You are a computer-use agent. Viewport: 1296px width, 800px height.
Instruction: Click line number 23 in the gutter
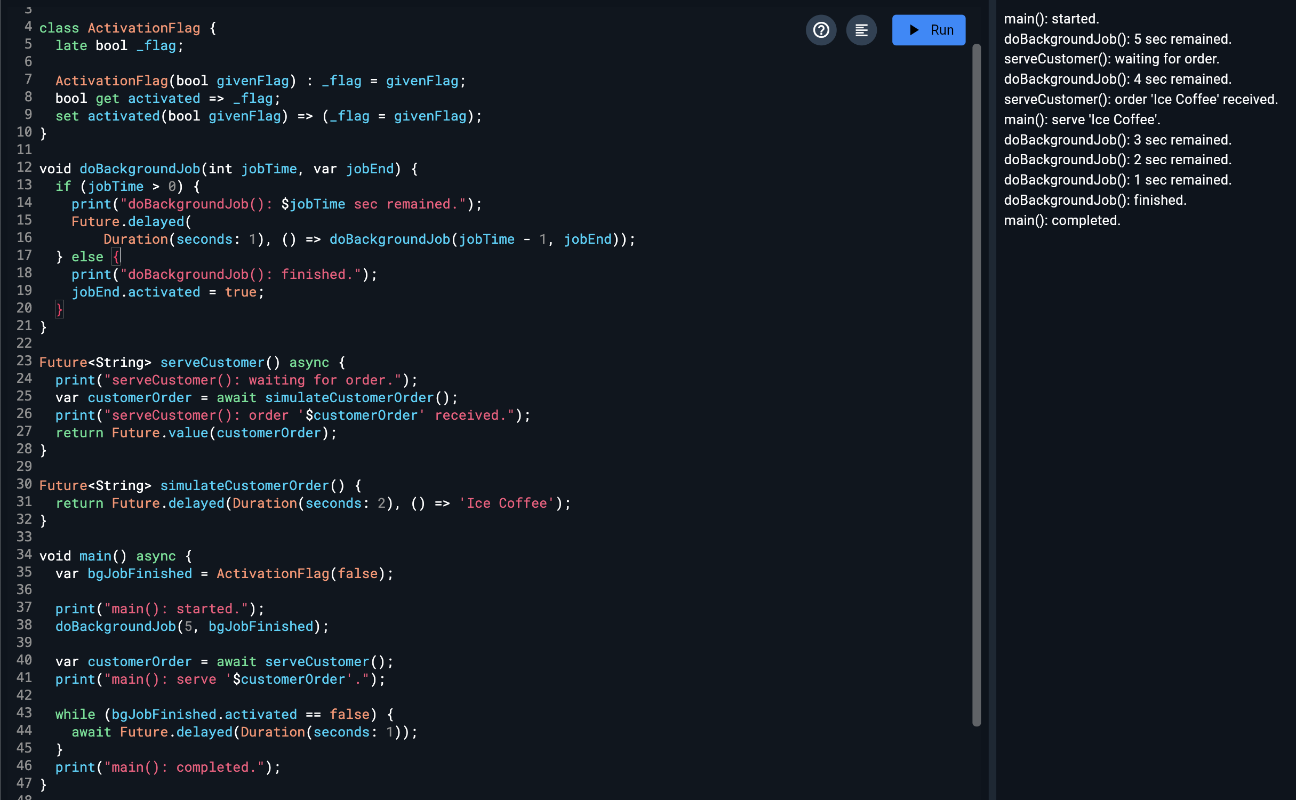[24, 361]
